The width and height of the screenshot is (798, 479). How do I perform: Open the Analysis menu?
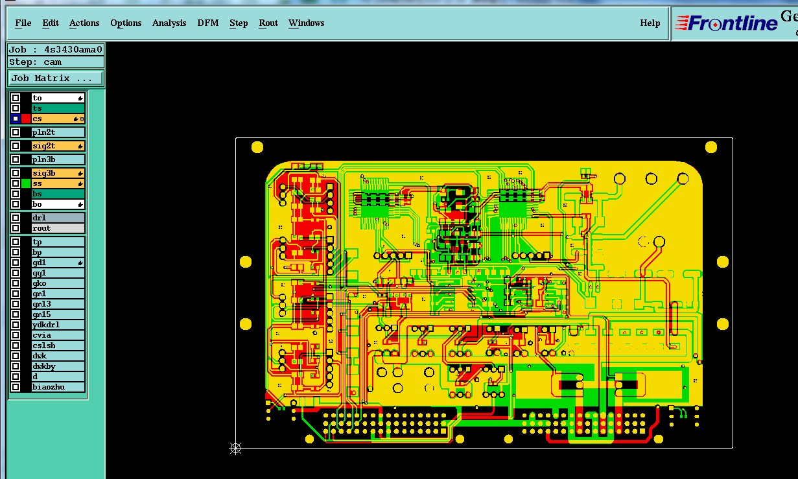click(x=169, y=23)
